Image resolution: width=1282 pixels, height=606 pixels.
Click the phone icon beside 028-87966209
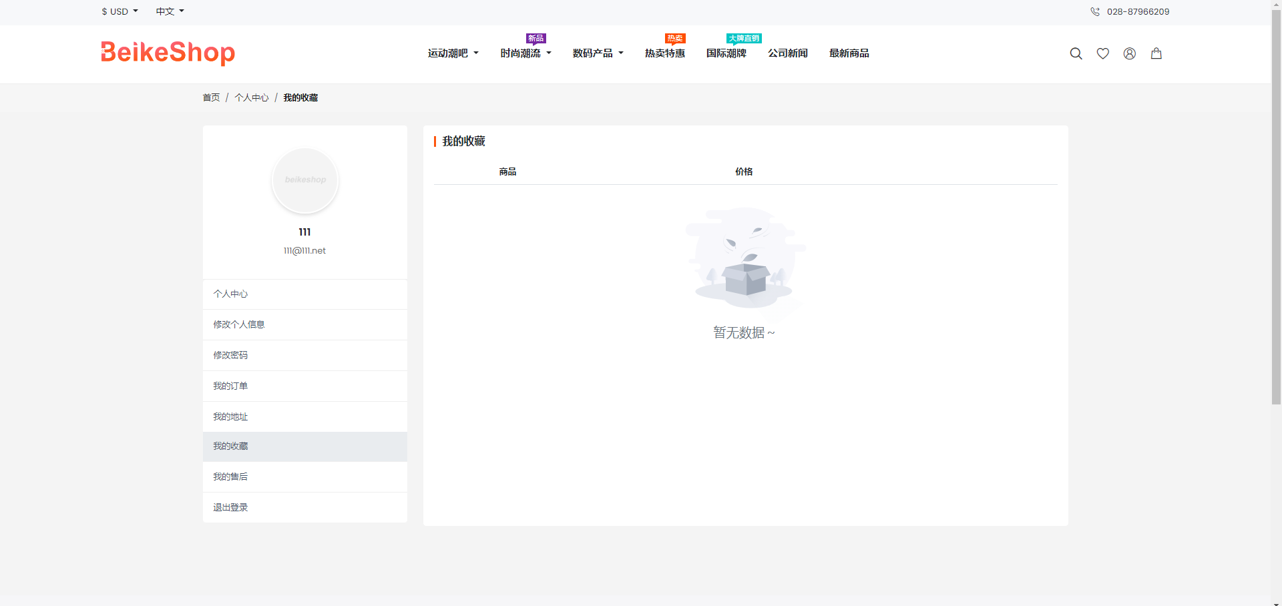tap(1095, 11)
